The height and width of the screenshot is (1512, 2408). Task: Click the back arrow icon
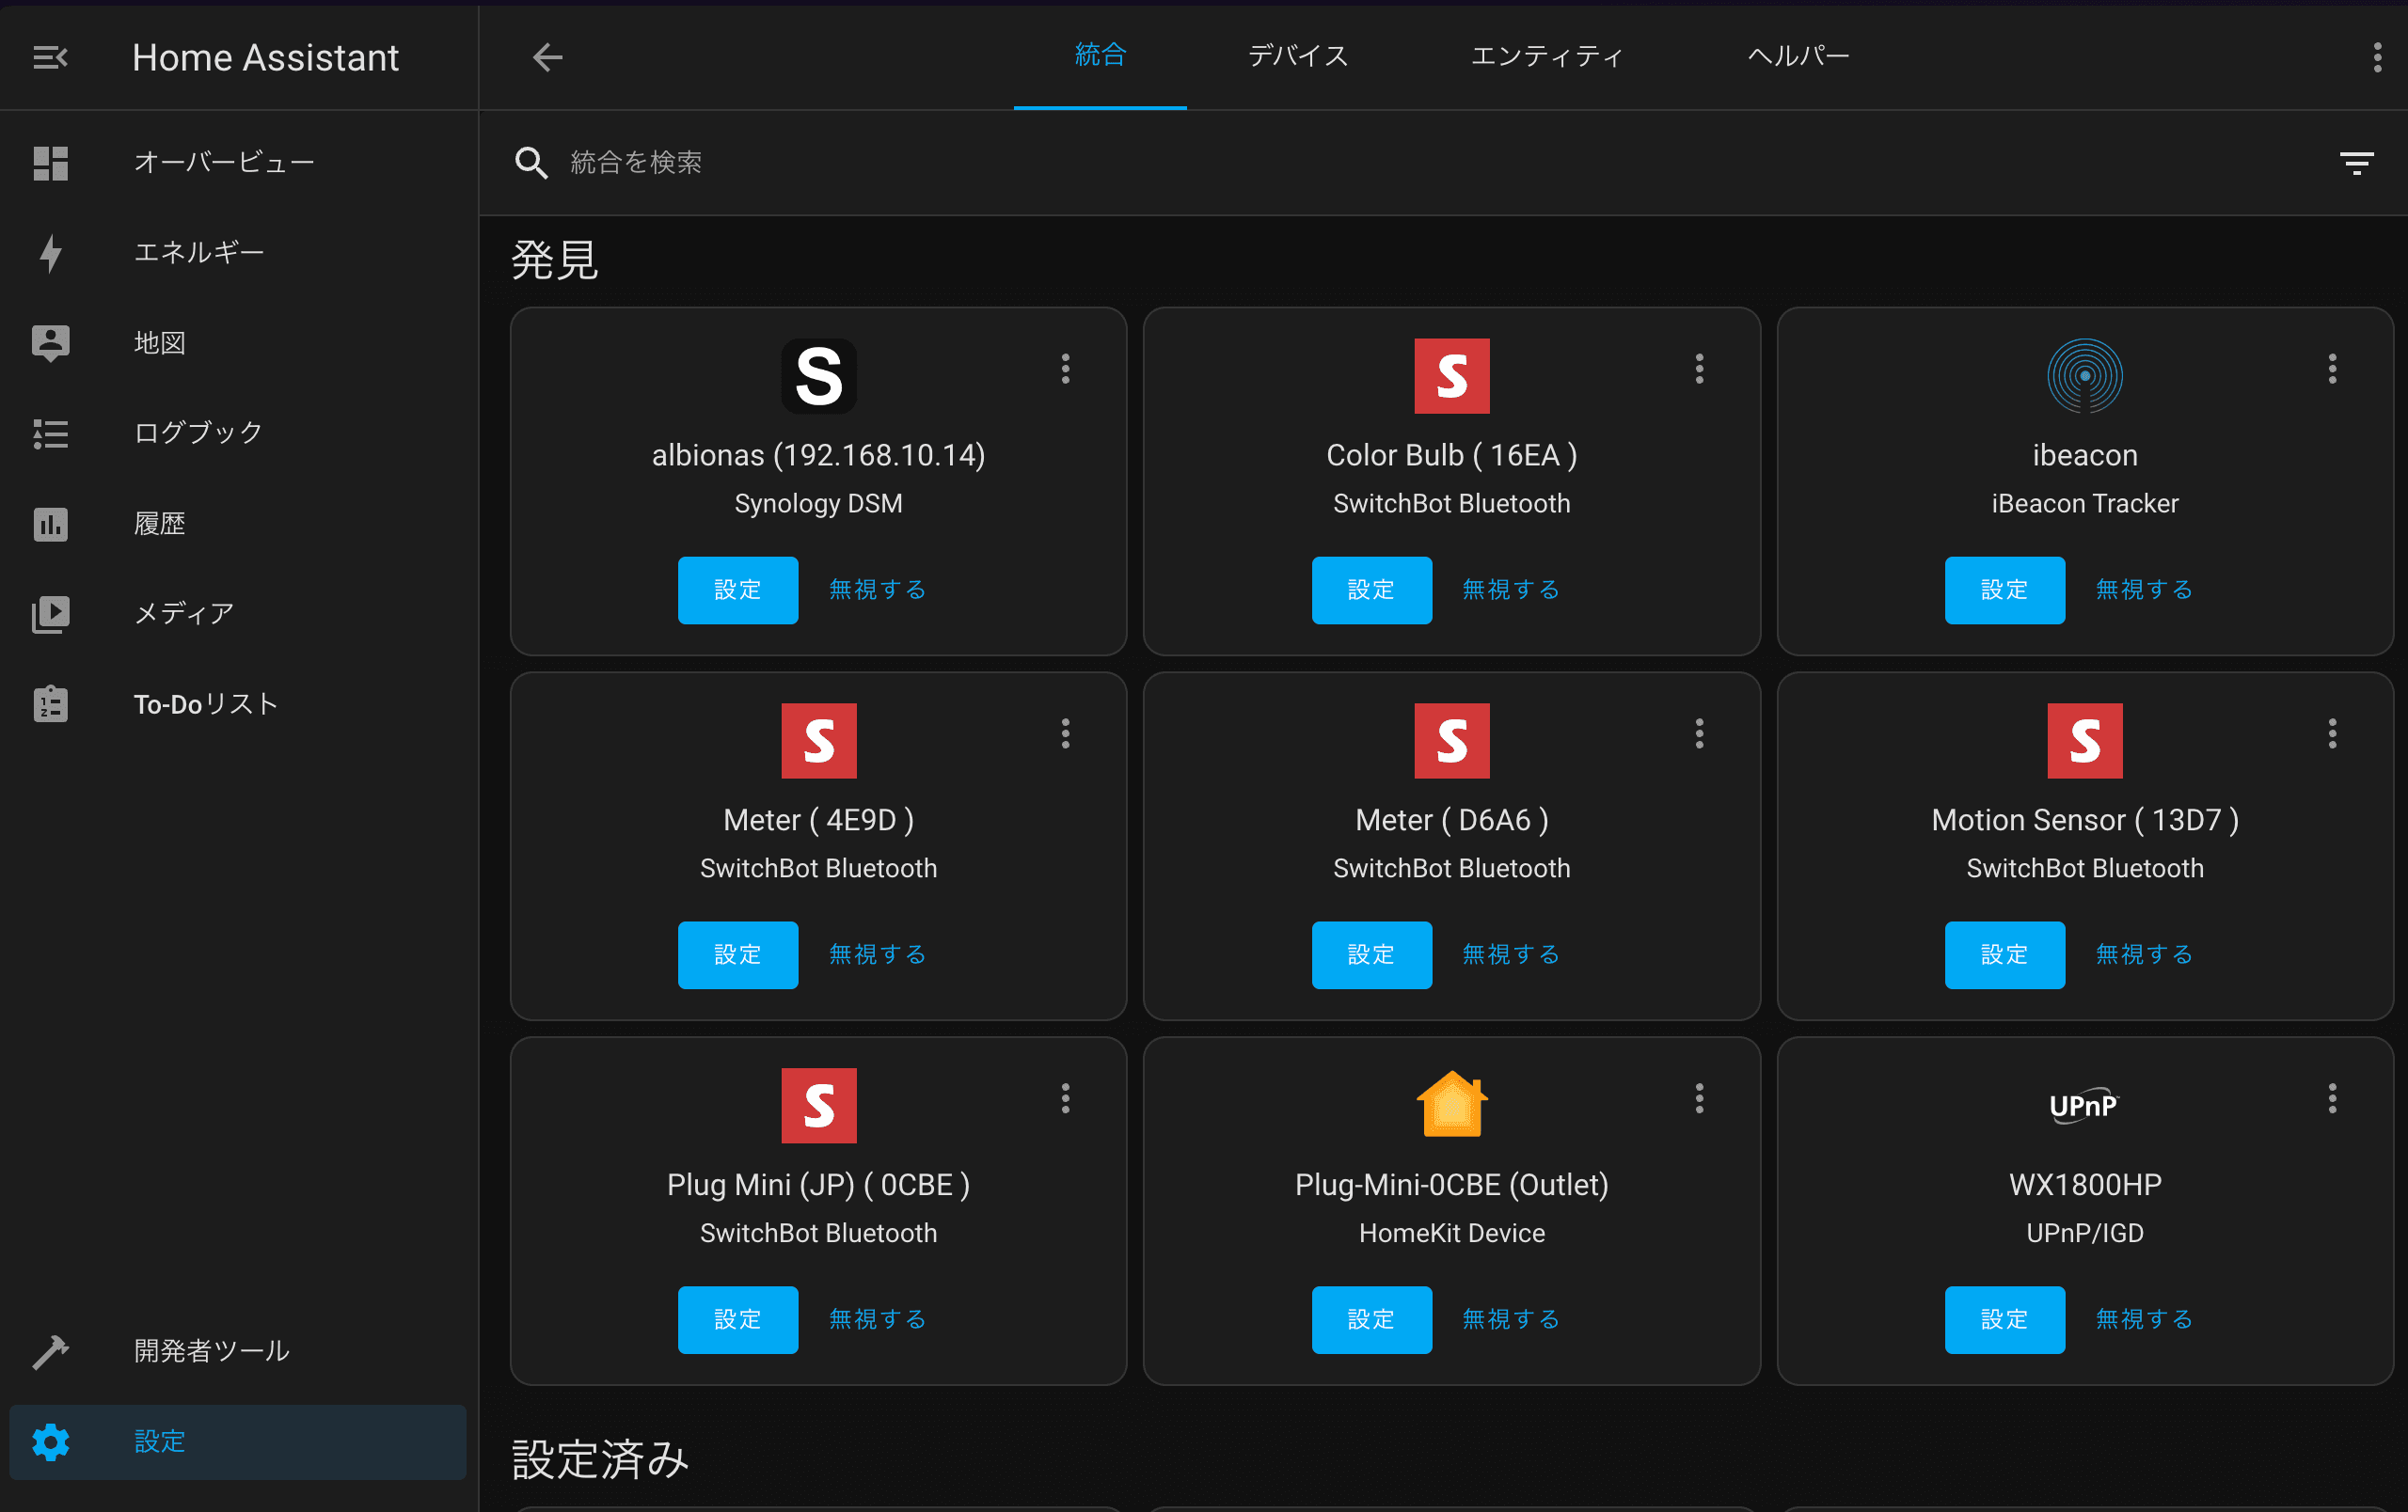click(x=547, y=57)
